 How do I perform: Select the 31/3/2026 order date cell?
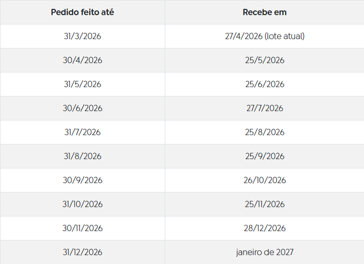coord(82,36)
